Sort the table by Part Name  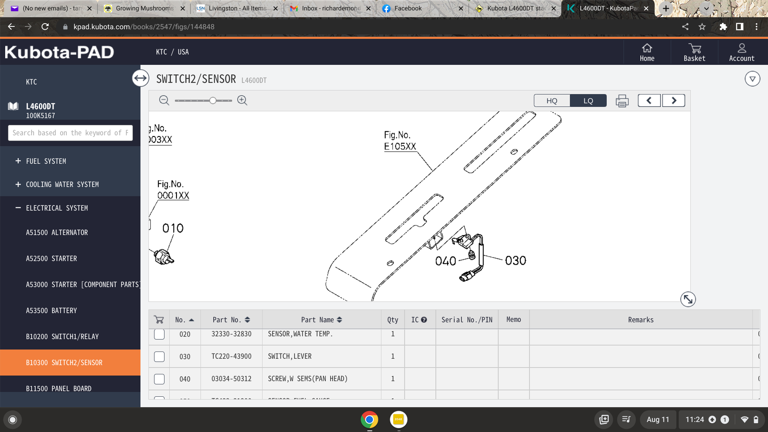pos(321,320)
